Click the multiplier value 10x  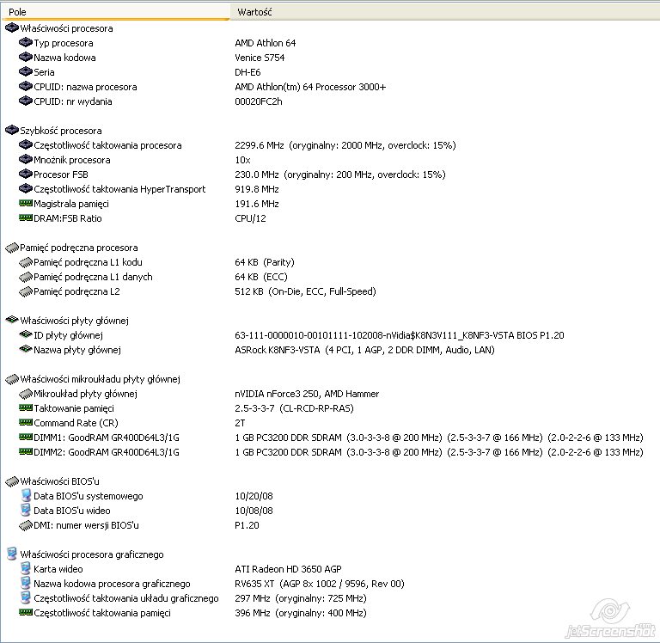(x=242, y=160)
